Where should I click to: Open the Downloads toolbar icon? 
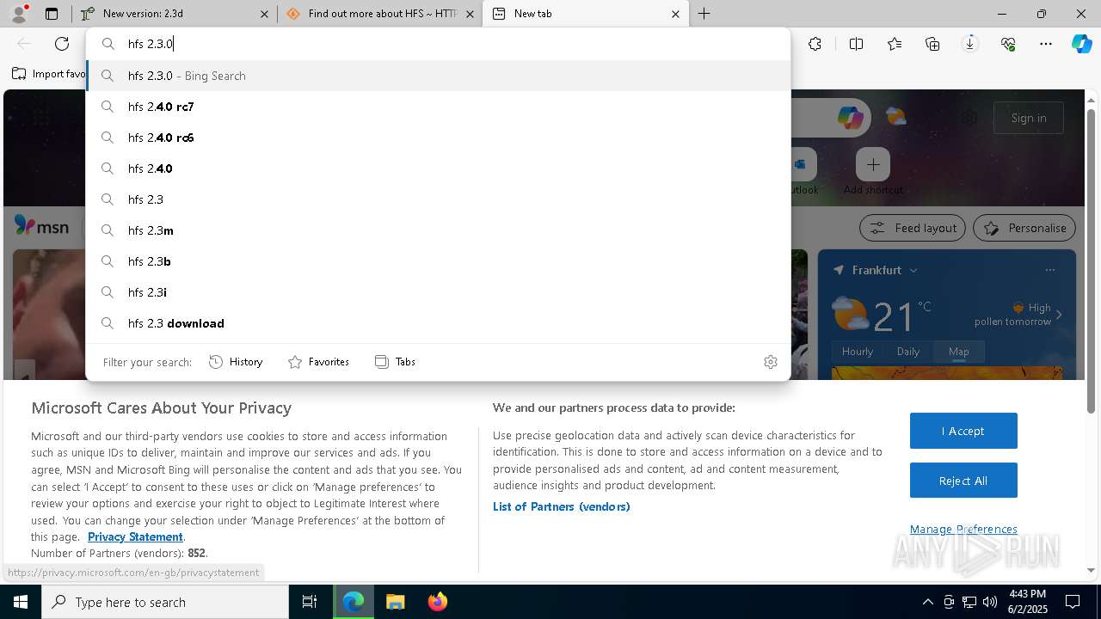970,44
